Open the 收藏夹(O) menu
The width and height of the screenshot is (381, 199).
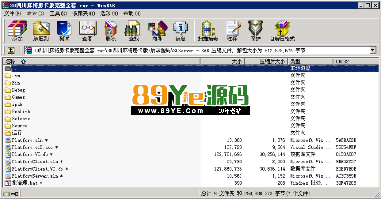[x=84, y=13]
